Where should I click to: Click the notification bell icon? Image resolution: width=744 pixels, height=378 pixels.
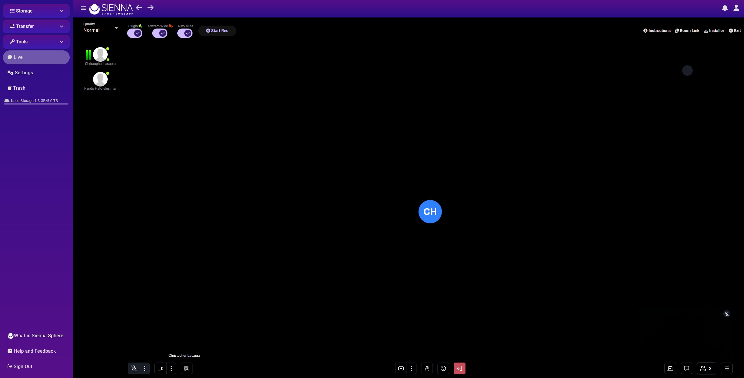(725, 8)
